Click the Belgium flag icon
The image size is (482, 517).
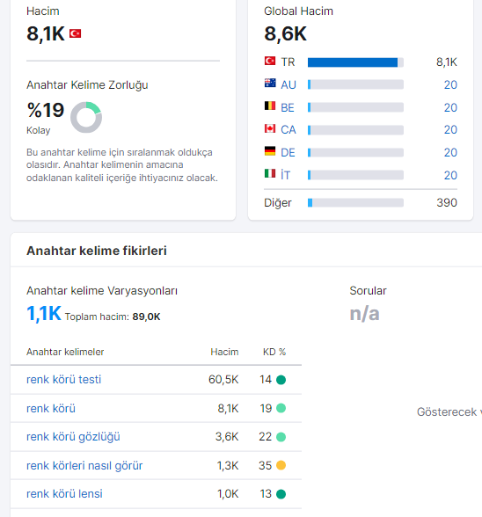270,106
